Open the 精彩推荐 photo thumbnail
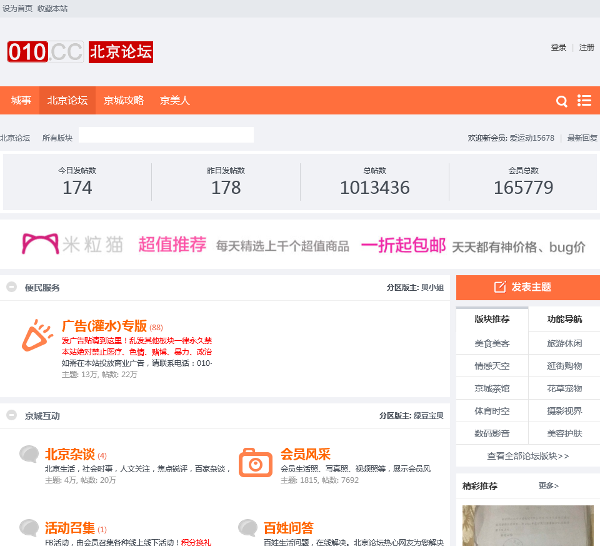Screen dimensions: 600x546 (x=528, y=526)
